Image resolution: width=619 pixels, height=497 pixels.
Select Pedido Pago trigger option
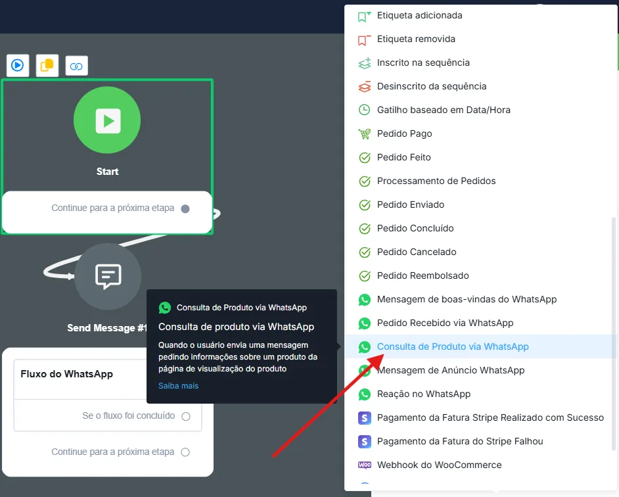pyautogui.click(x=481, y=133)
